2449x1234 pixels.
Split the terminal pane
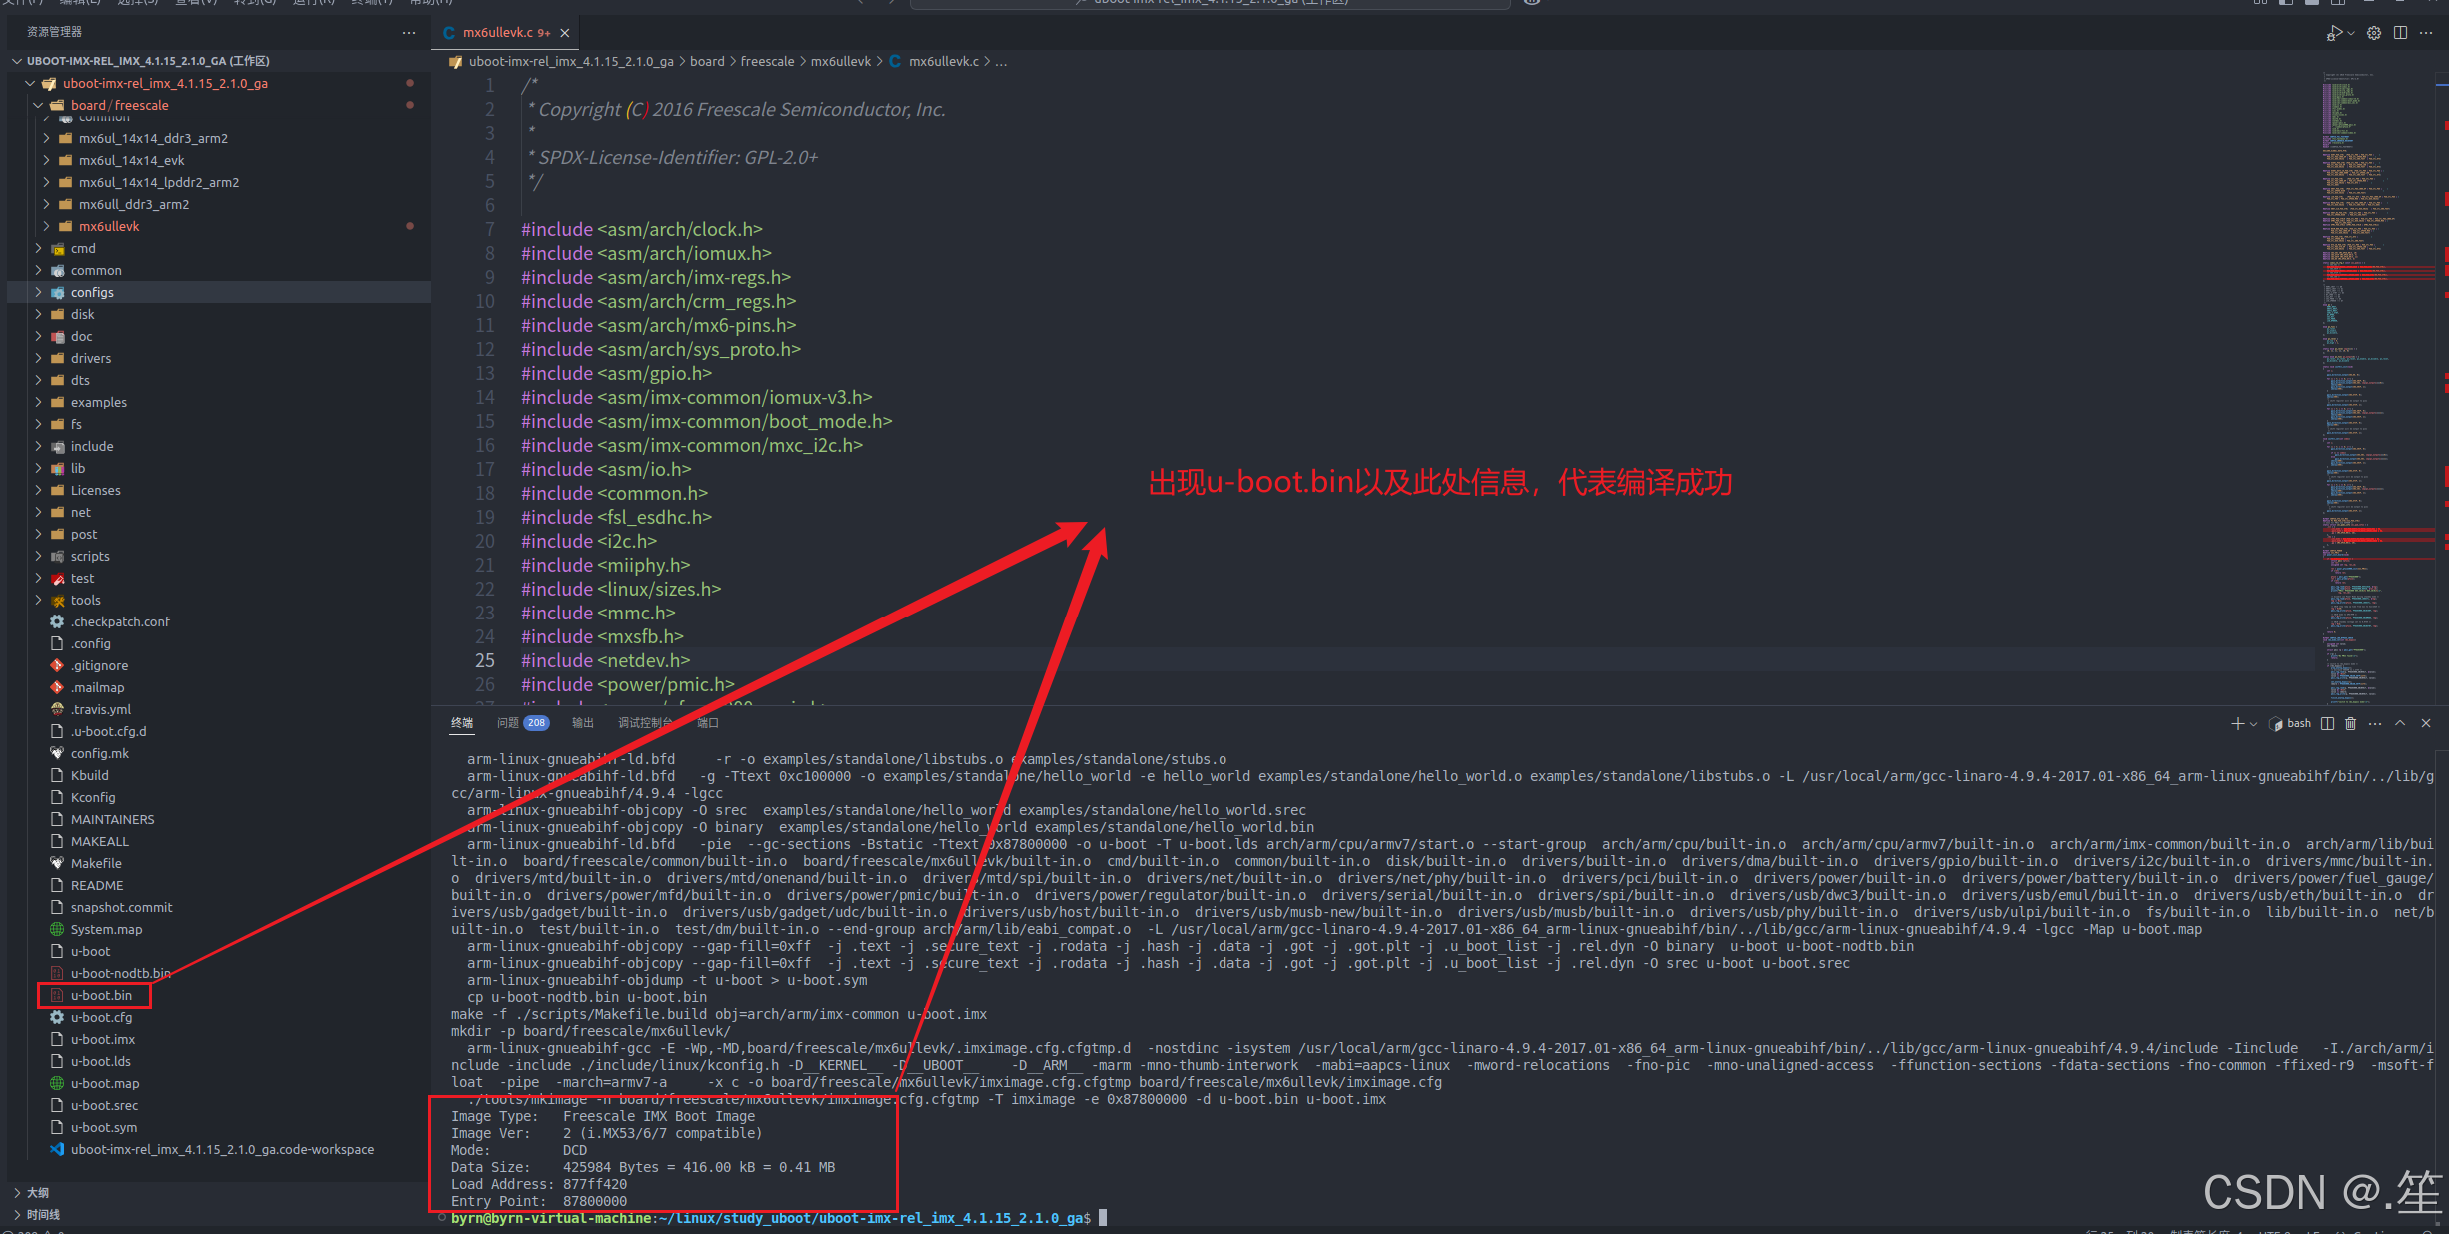click(2326, 723)
